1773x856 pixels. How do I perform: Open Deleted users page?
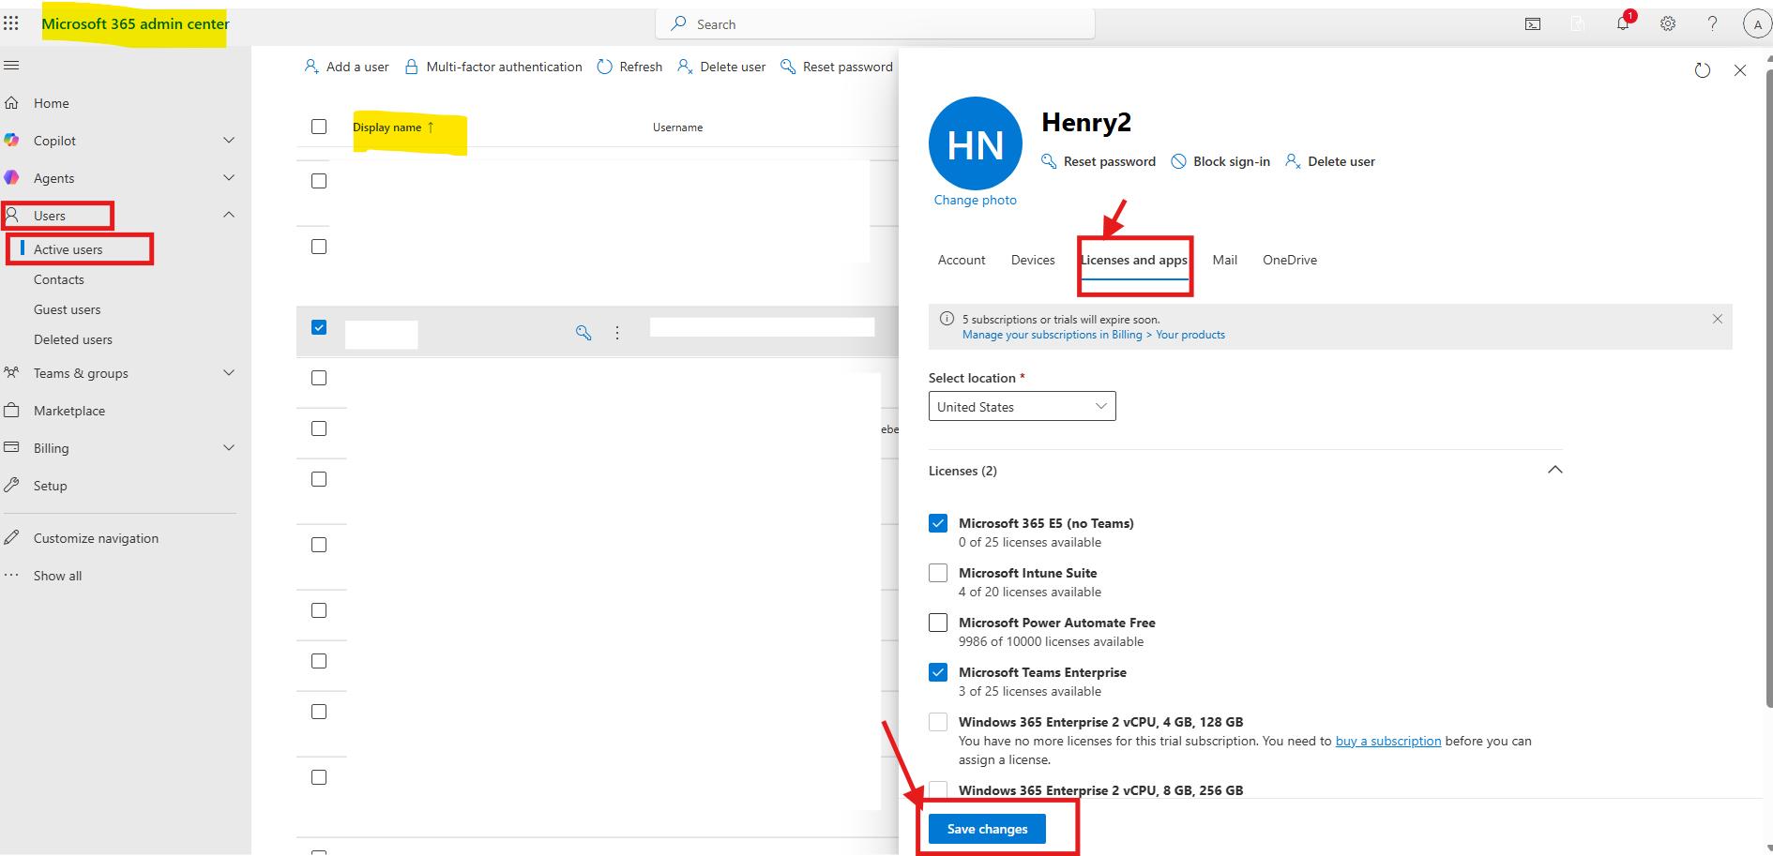click(73, 339)
